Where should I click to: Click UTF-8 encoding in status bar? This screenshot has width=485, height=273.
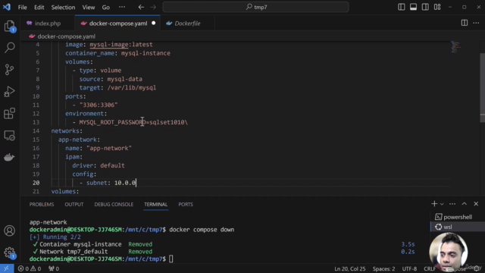pos(409,268)
